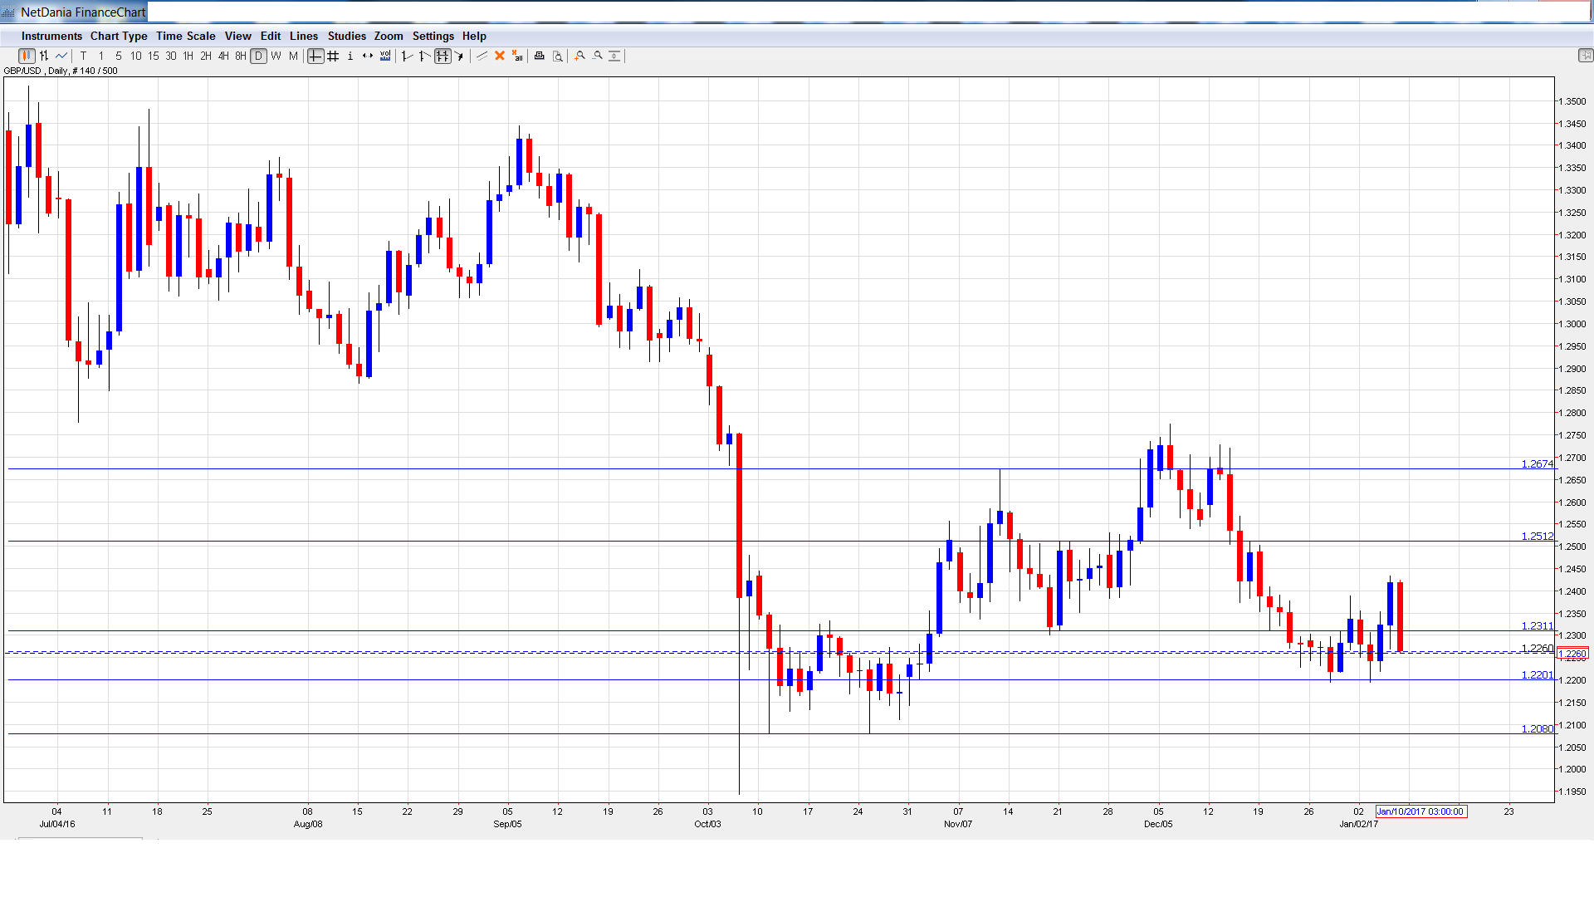Click the info 'i' toolbar icon
This screenshot has height=897, width=1594.
[350, 56]
